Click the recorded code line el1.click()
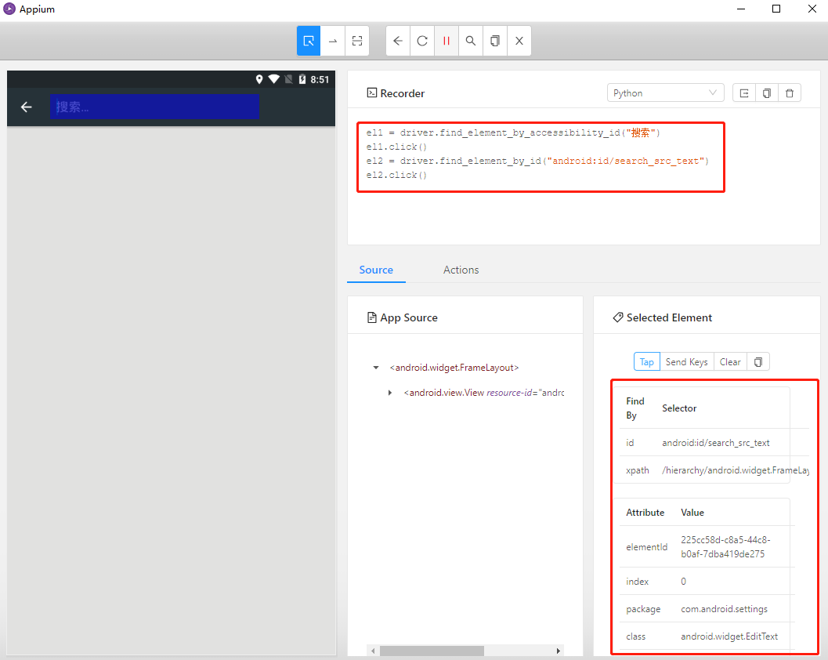Image resolution: width=828 pixels, height=660 pixels. point(396,147)
